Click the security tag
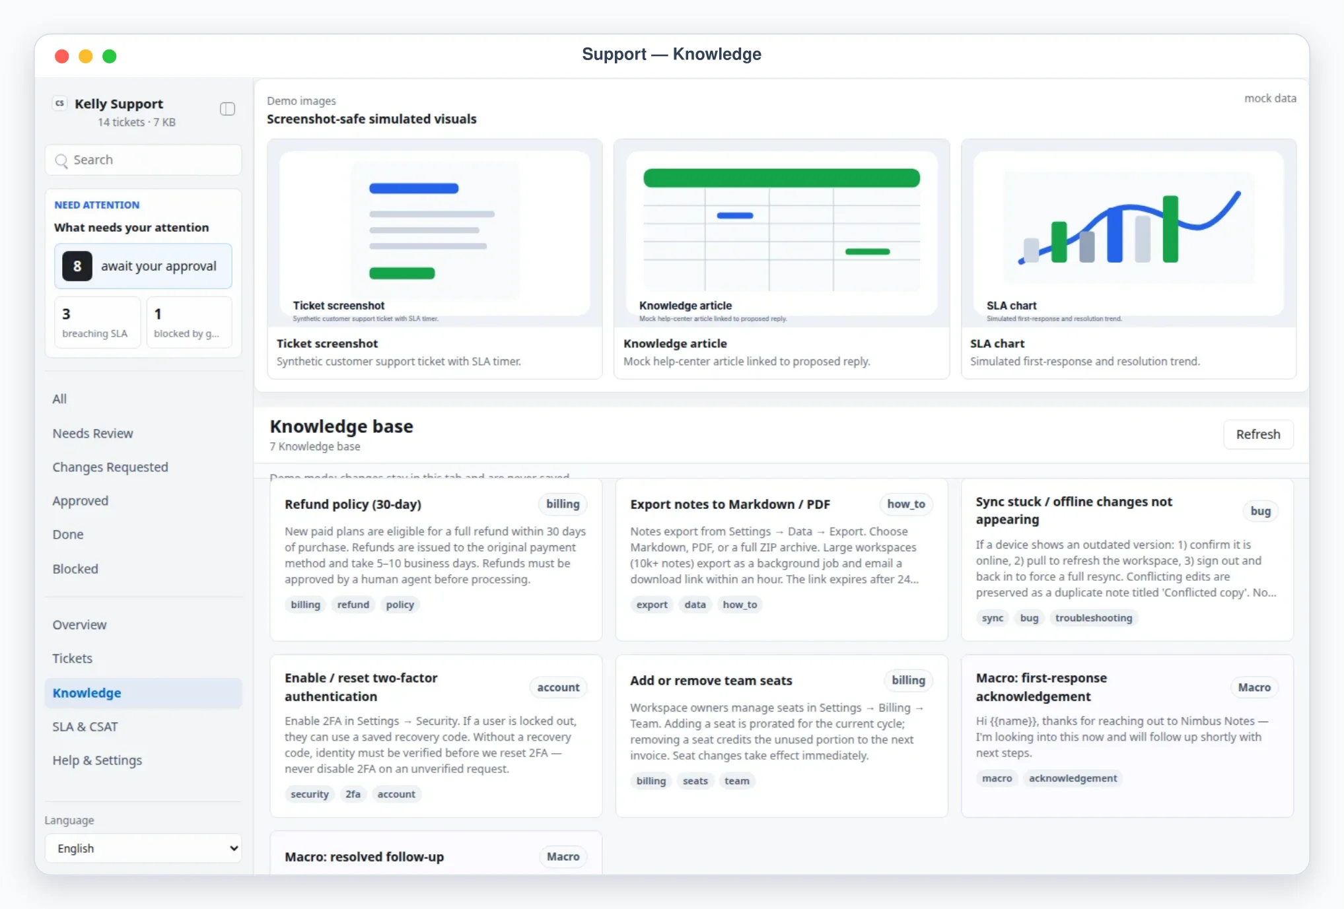 (309, 794)
